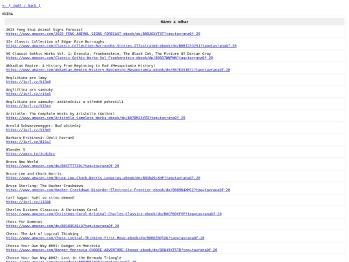
Task: Open the Hacker Crackdown Disorder Electronic Frontier link
Action: (118, 190)
